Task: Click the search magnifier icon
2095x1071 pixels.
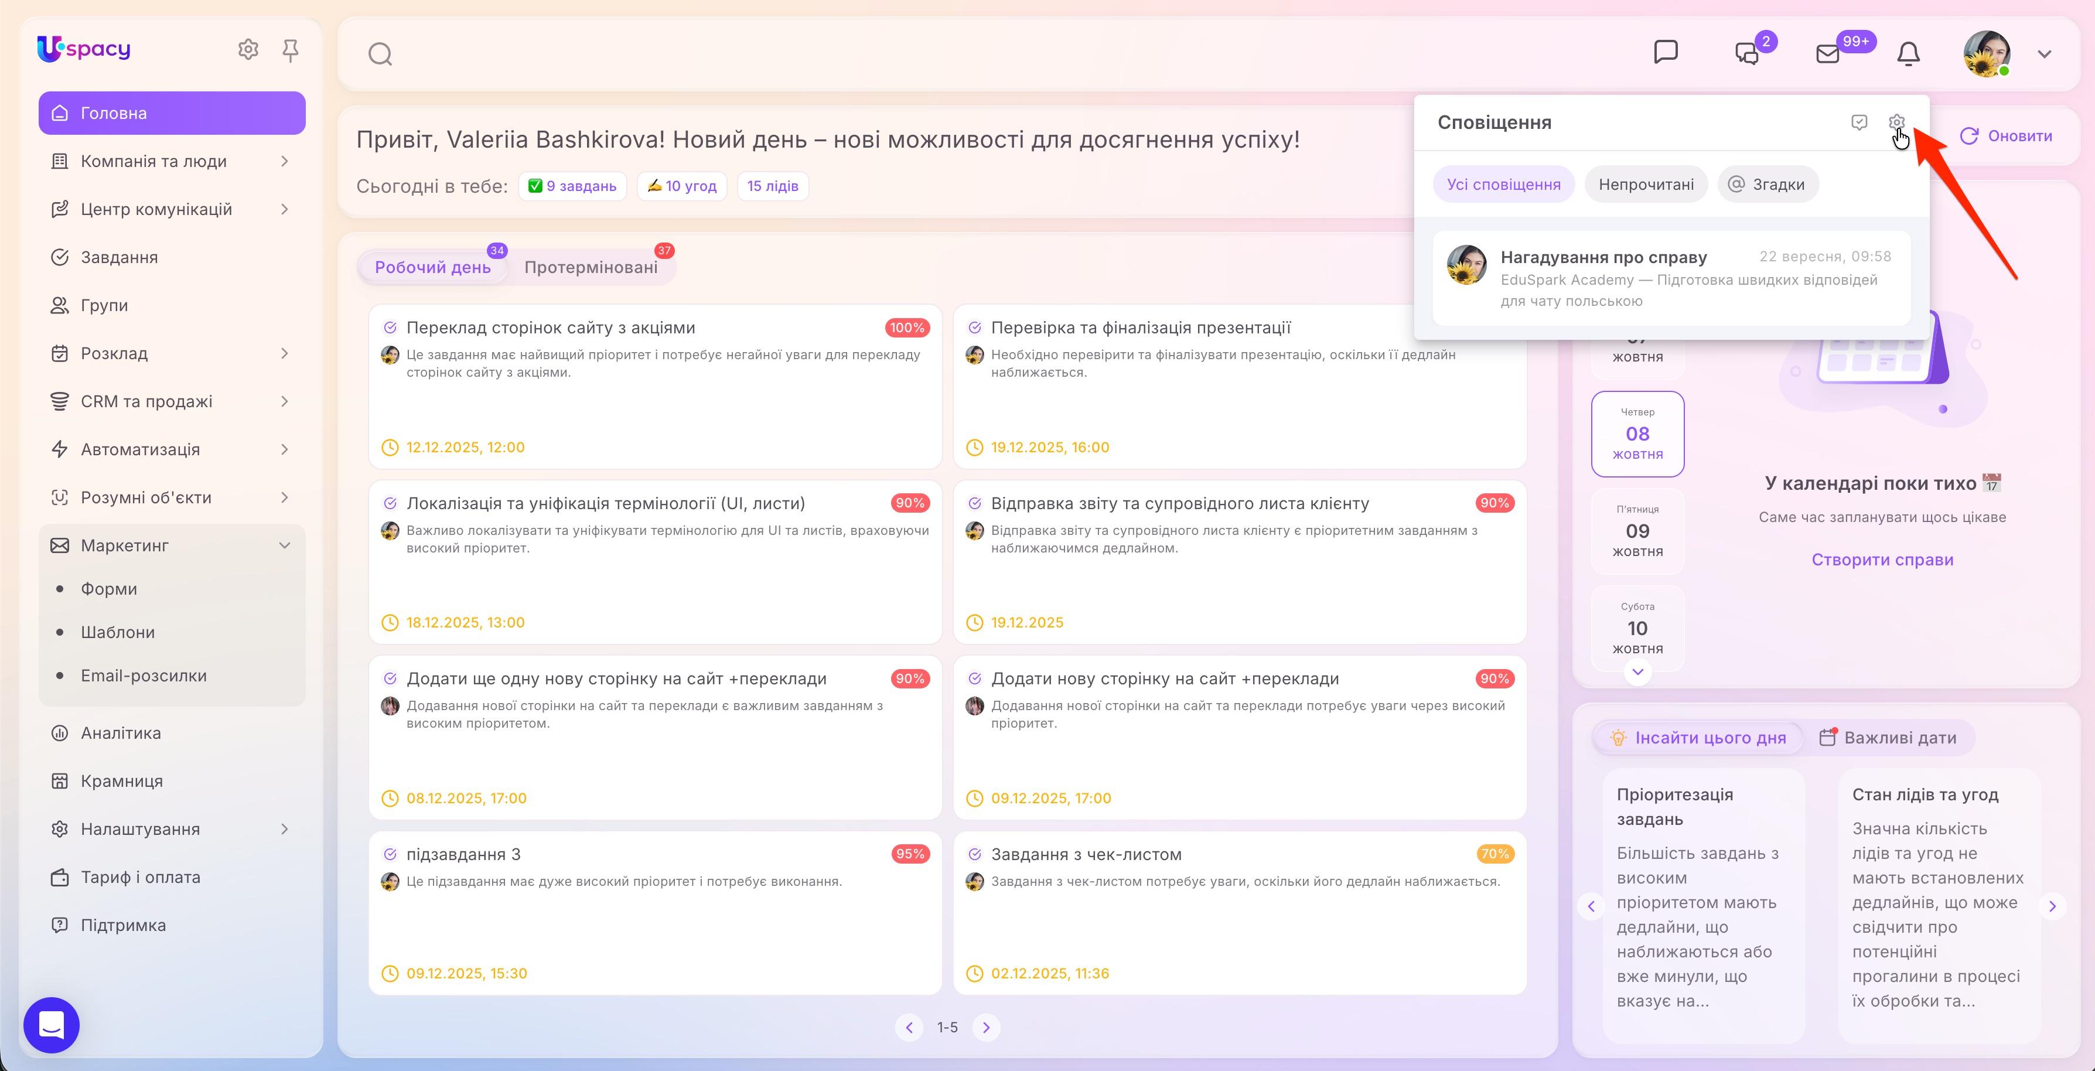Action: [381, 54]
